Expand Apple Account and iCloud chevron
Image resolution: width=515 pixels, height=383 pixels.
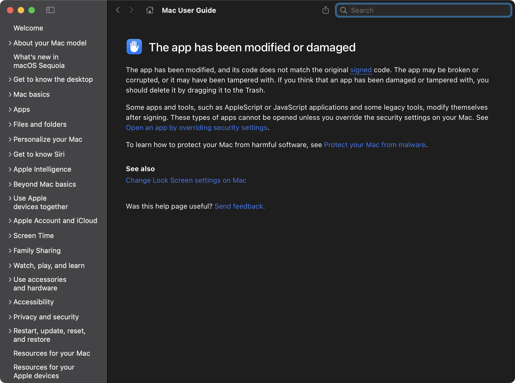pyautogui.click(x=10, y=221)
